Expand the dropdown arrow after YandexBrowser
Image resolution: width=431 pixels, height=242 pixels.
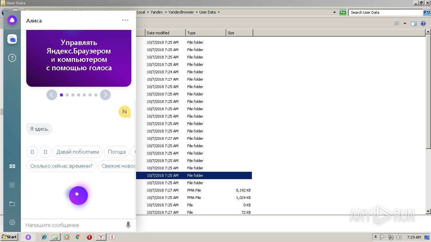pos(197,12)
